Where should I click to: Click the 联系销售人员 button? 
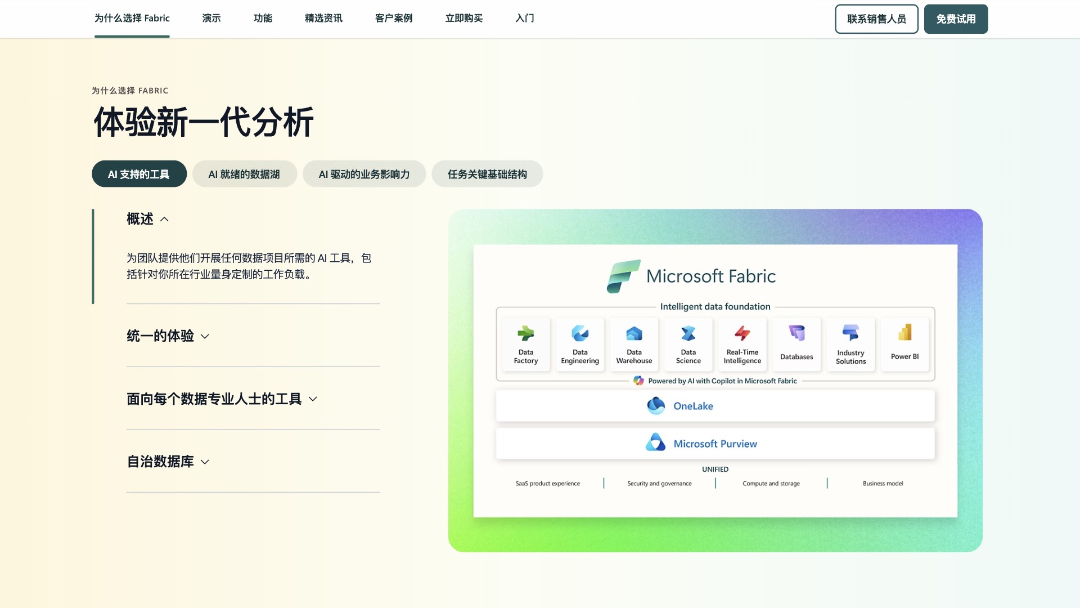click(x=876, y=19)
